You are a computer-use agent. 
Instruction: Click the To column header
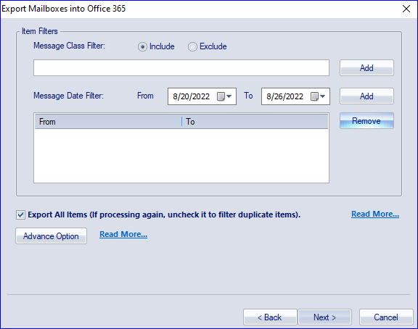(x=255, y=122)
